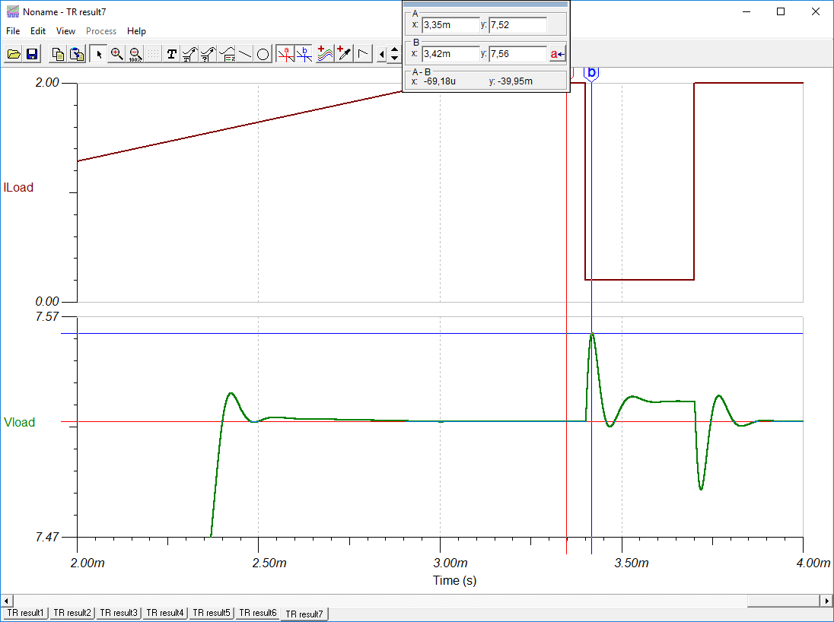
Task: Open the Edit menu
Action: pyautogui.click(x=38, y=31)
